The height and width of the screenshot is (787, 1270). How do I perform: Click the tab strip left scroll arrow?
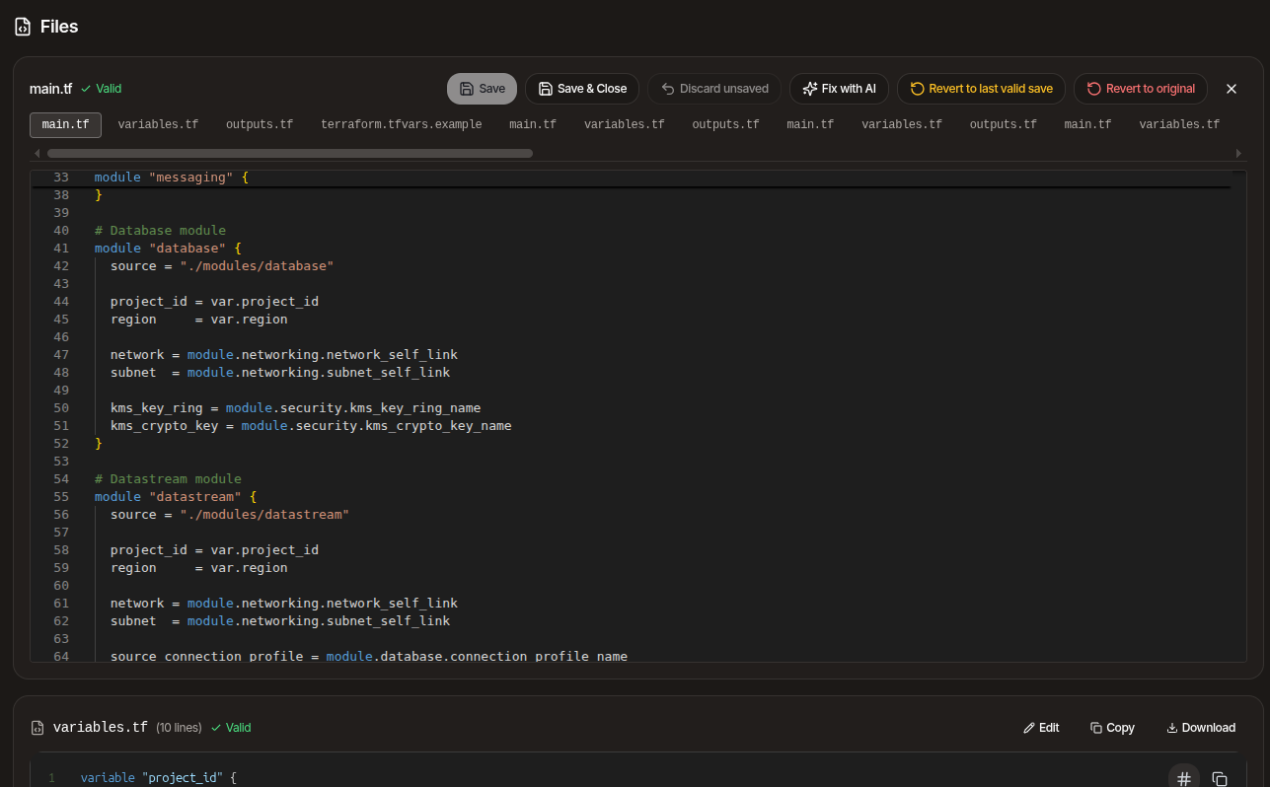pos(37,153)
